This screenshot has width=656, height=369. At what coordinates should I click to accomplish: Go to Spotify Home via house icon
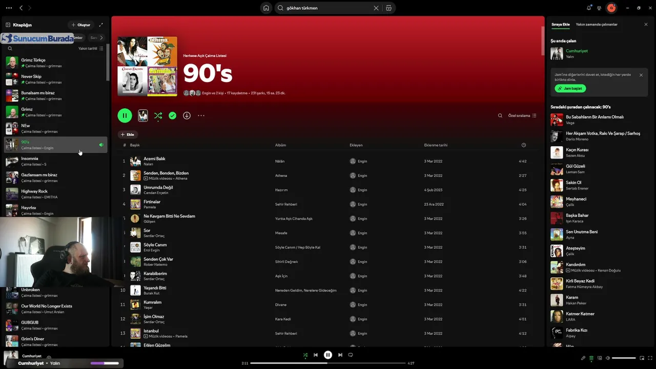(x=266, y=8)
